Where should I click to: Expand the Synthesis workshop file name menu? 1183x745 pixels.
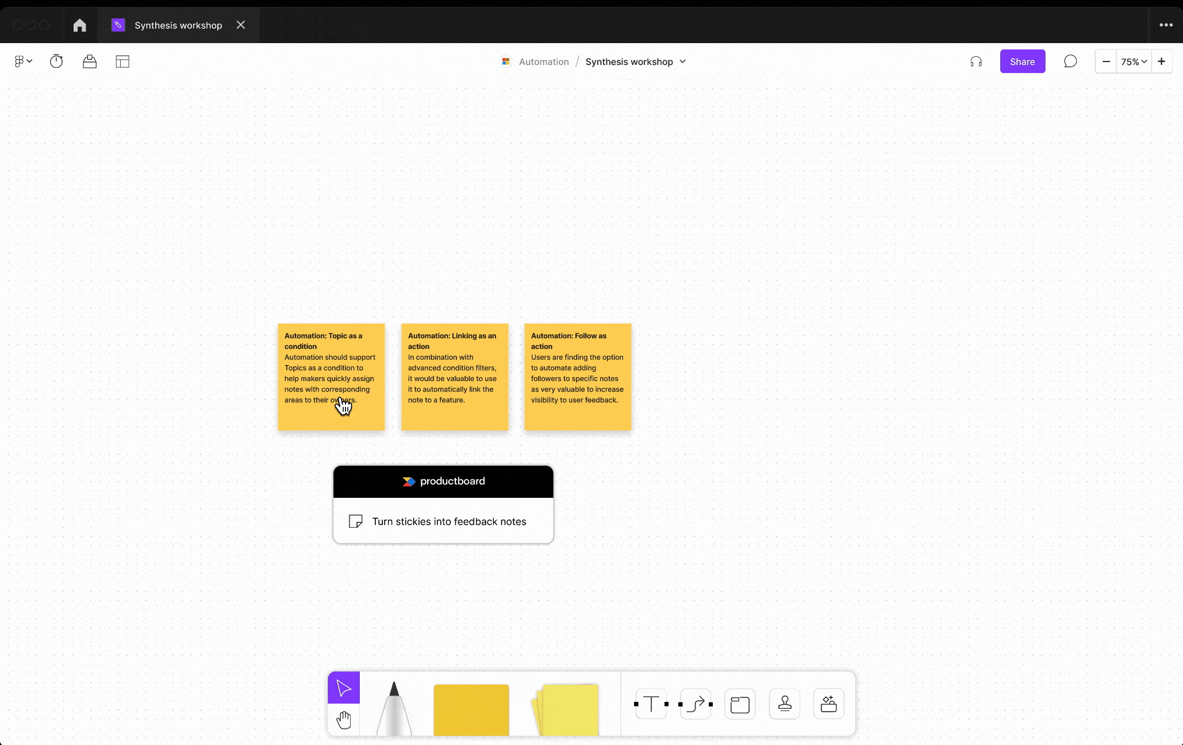(x=683, y=62)
